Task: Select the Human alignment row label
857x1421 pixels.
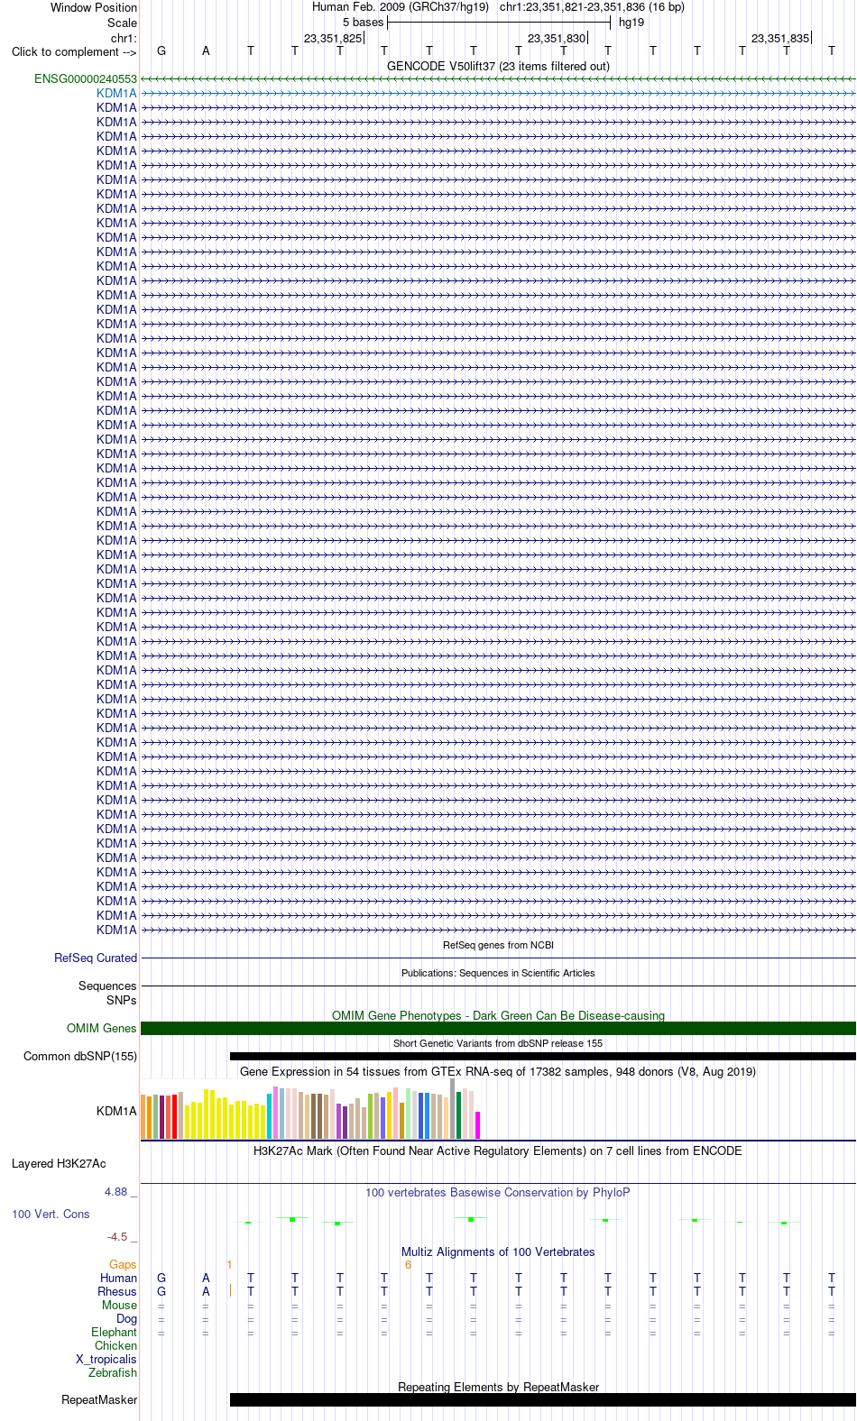Action: tap(118, 1279)
